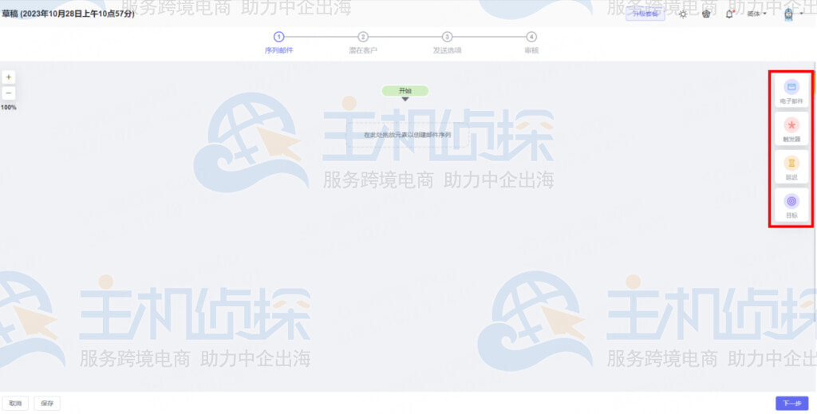The height and width of the screenshot is (414, 817).
Task: Click the 100% zoom level text
Action: point(8,107)
